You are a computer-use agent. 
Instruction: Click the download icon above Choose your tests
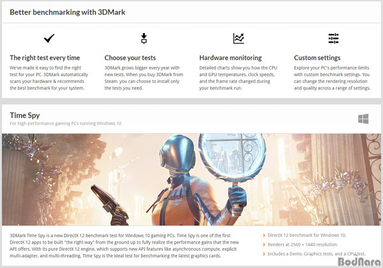(144, 38)
